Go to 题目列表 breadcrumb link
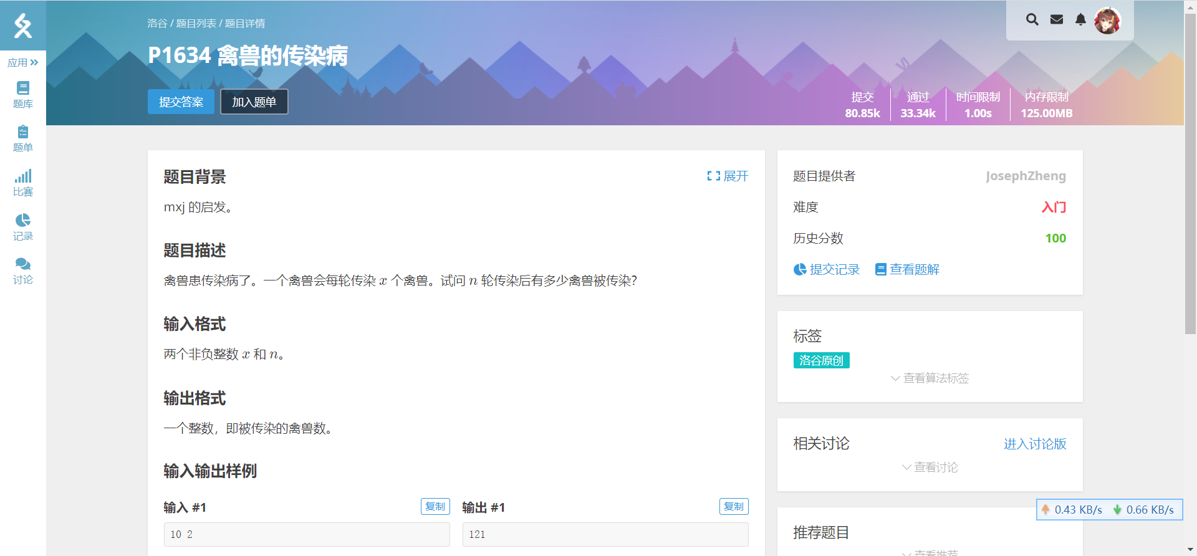Viewport: 1197px width, 556px height. [x=196, y=24]
